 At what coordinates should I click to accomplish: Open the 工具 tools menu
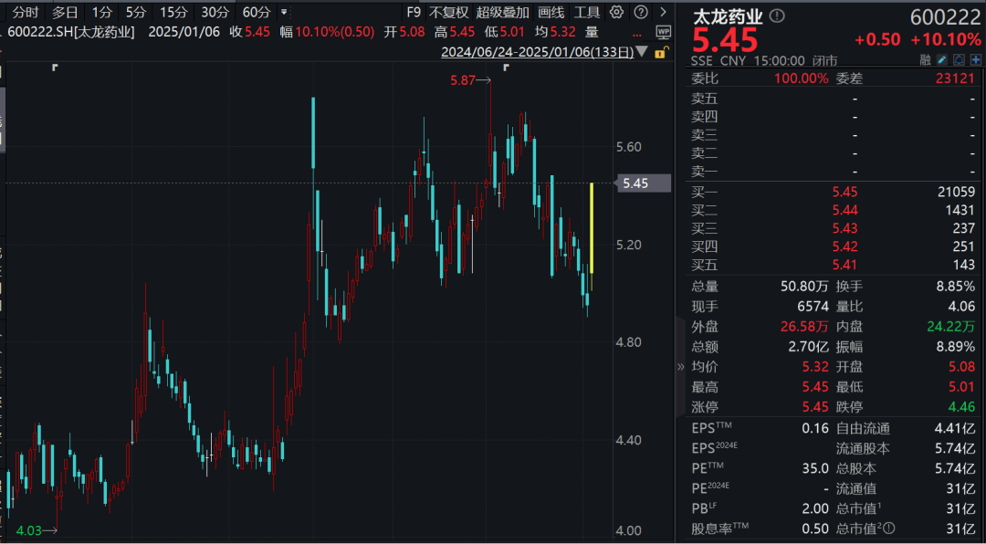(x=587, y=12)
